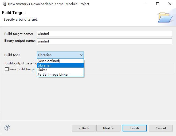
Task: Click Finish to create the project
Action: (134, 128)
